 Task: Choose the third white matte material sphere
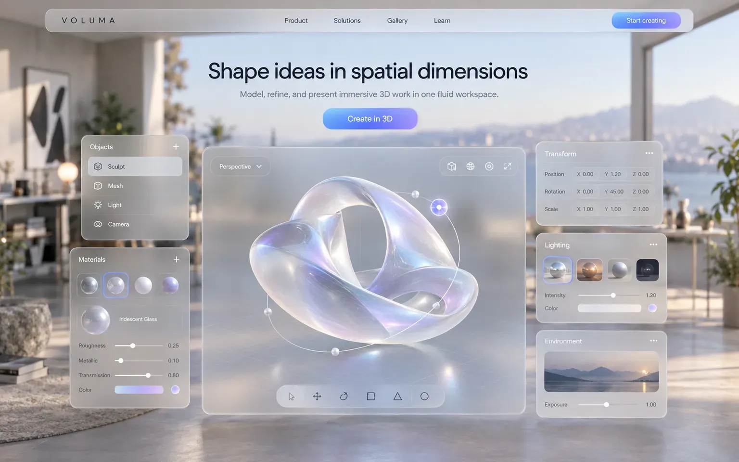click(x=143, y=285)
